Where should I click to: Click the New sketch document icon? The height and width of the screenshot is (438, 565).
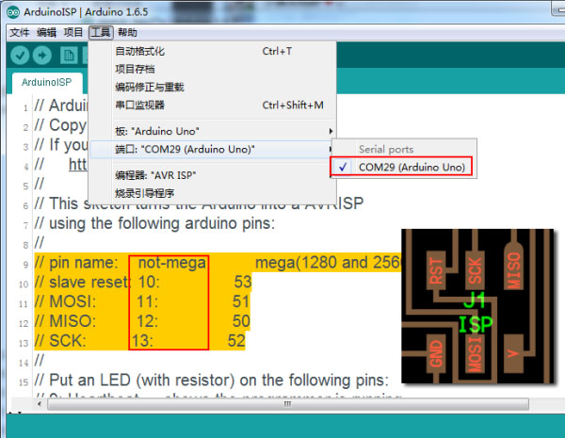69,56
